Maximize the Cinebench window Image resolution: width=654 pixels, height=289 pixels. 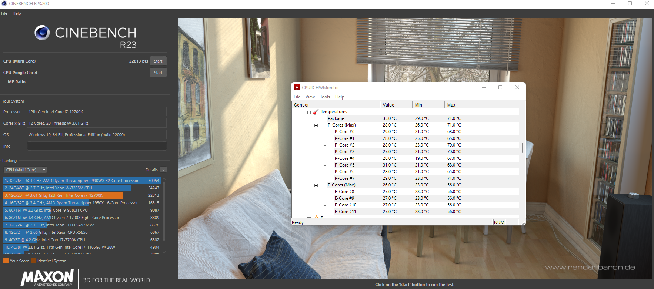[x=630, y=4]
